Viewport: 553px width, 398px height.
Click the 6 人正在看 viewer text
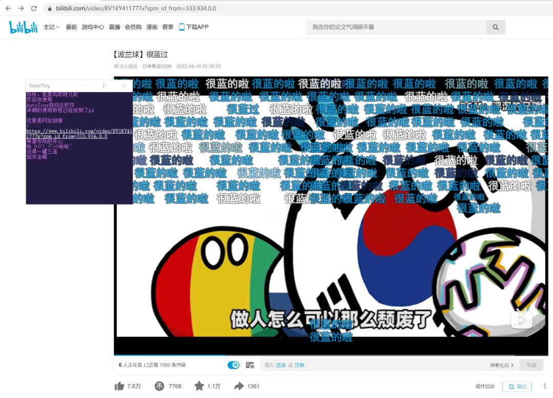(130, 365)
